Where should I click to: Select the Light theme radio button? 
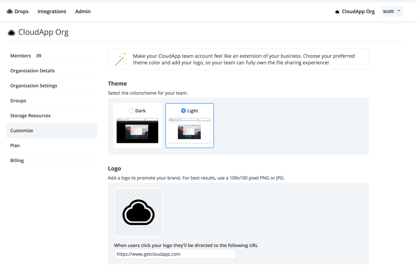coord(183,111)
